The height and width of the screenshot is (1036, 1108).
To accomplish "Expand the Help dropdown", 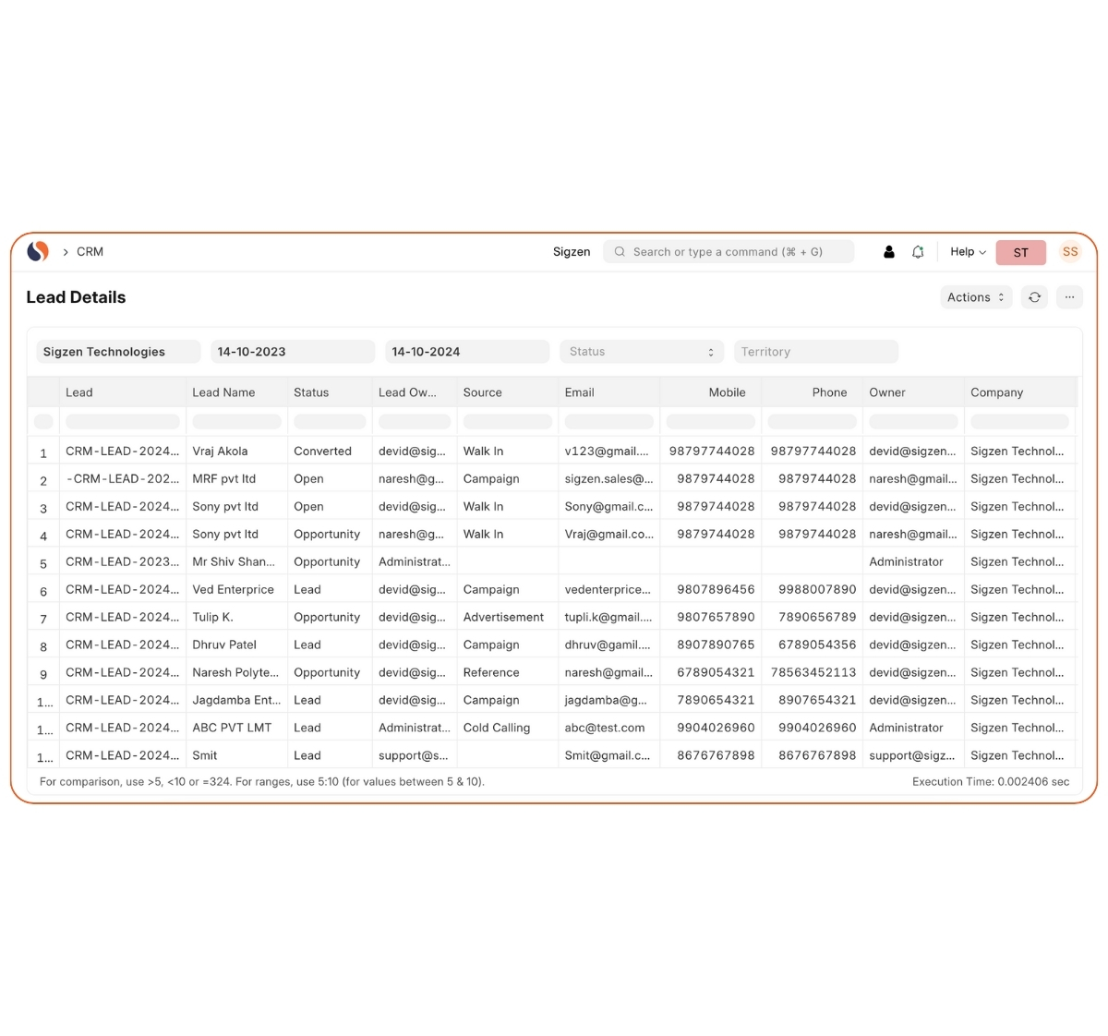I will (968, 252).
